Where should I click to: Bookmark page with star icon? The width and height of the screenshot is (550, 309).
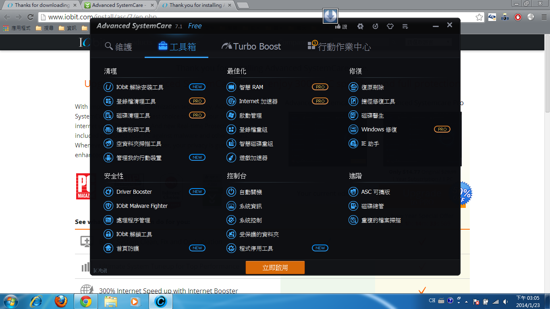(479, 17)
